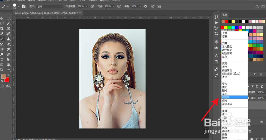266x140 pixels.
Task: Choose 线性光 blend mode
Action: coord(235,97)
